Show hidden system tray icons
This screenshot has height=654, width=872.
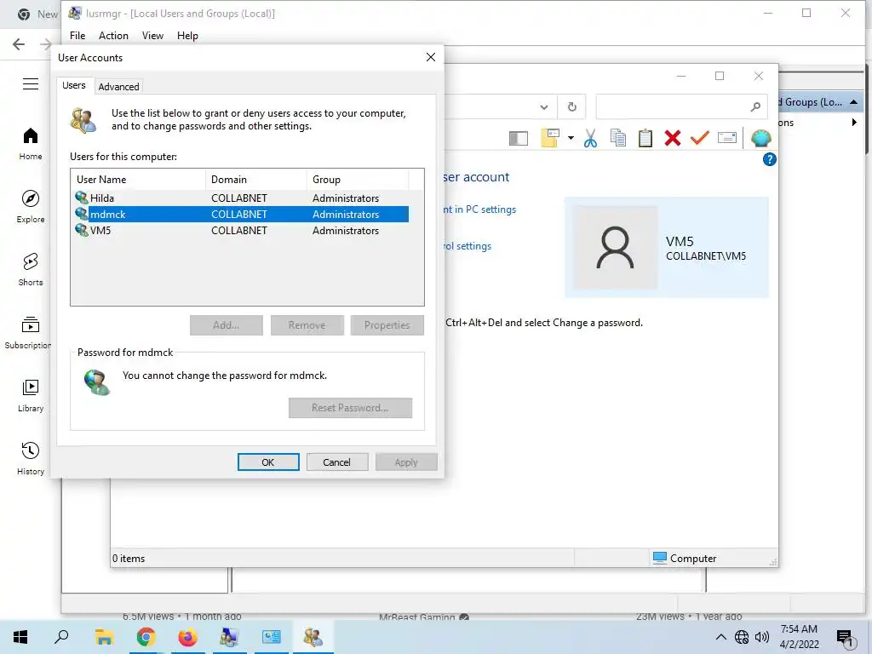[720, 637]
